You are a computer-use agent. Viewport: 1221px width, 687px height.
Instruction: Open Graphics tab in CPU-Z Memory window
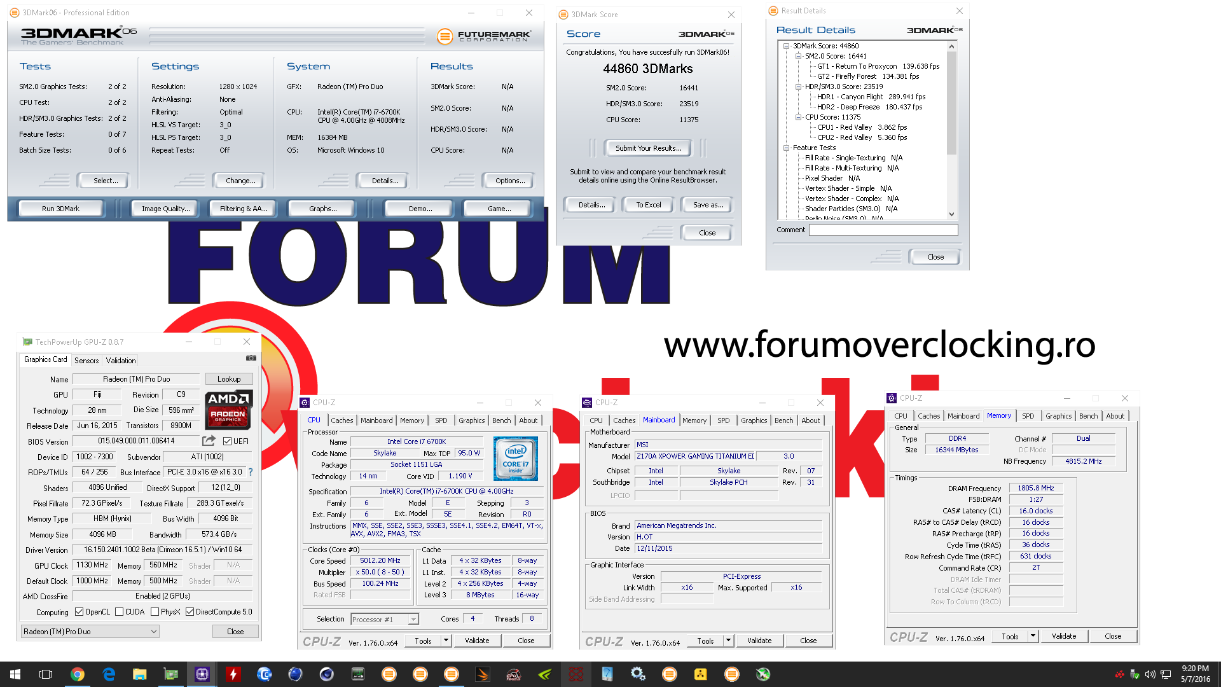1058,416
